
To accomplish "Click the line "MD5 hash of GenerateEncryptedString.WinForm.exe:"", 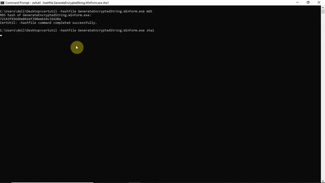I will pos(46,15).
